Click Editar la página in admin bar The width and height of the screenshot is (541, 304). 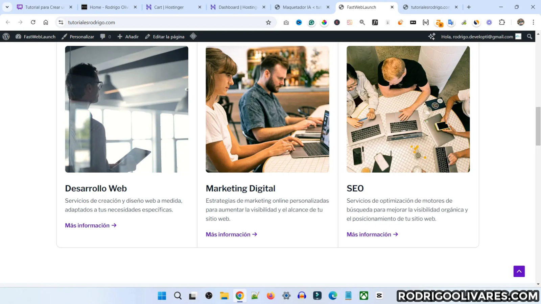(x=165, y=36)
